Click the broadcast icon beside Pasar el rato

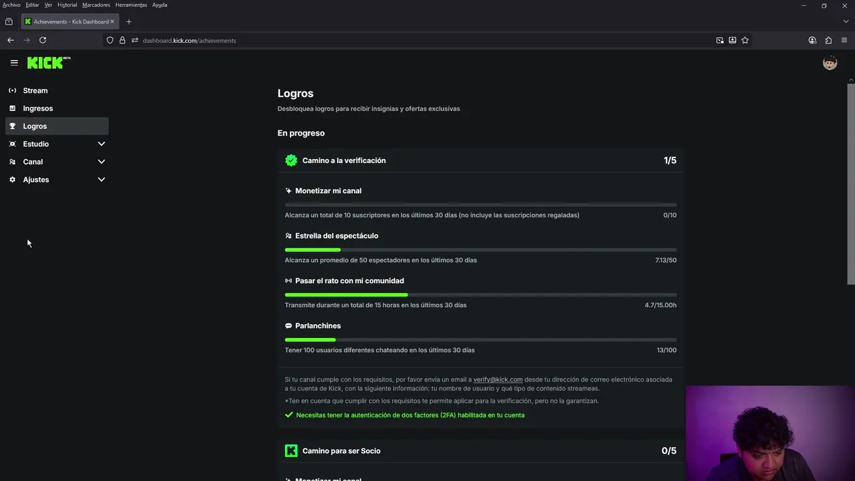coord(289,281)
